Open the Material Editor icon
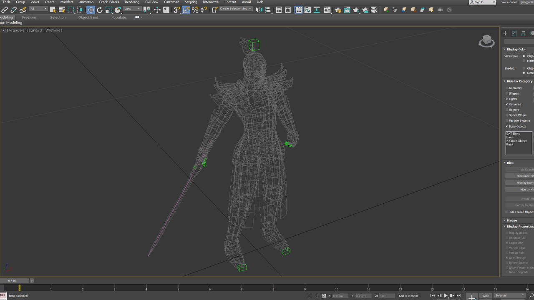The width and height of the screenshot is (534, 300). [x=327, y=10]
